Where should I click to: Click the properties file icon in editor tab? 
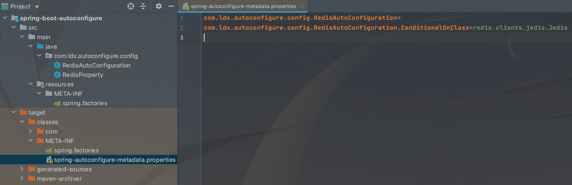(x=186, y=6)
